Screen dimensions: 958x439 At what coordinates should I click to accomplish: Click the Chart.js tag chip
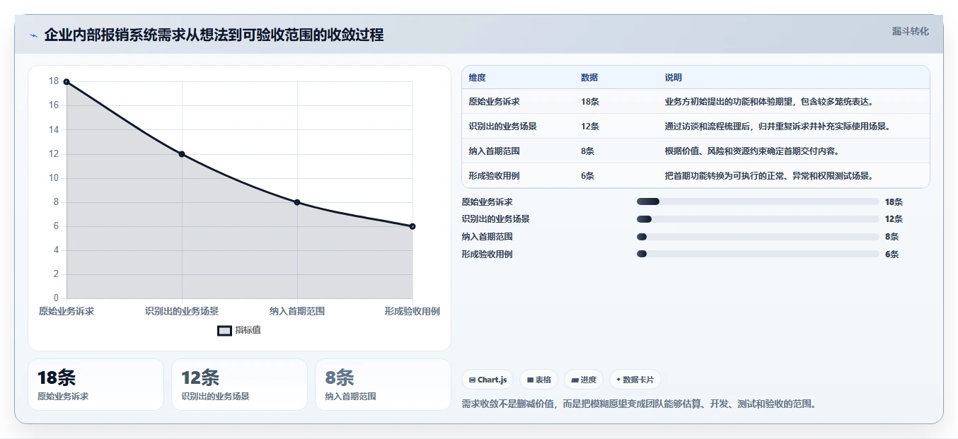tap(487, 380)
